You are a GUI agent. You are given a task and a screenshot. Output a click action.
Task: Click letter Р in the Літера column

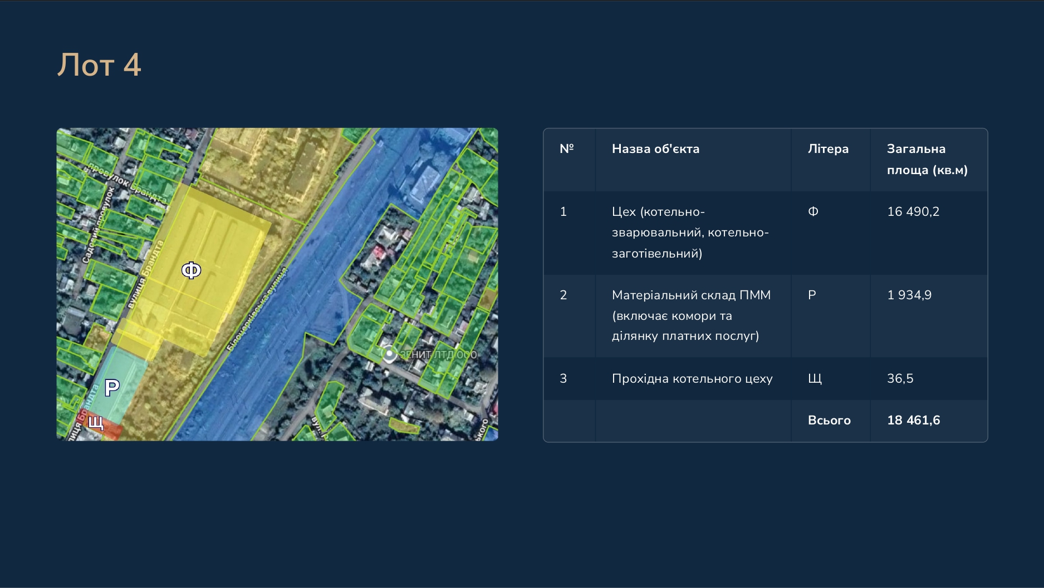click(x=812, y=295)
